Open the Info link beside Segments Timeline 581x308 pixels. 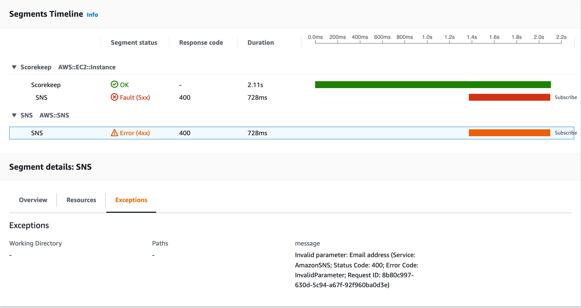(x=92, y=15)
